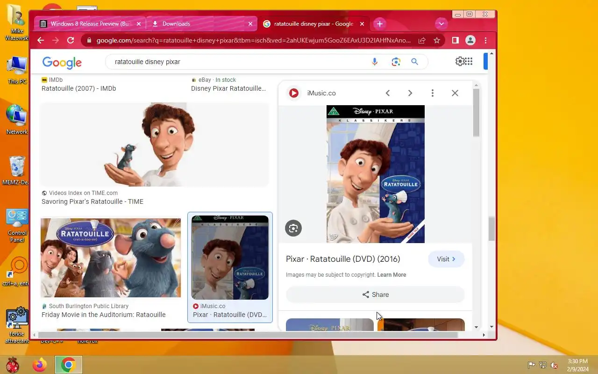Open the preview panel's three-dot options
Image resolution: width=598 pixels, height=374 pixels.
(x=433, y=93)
